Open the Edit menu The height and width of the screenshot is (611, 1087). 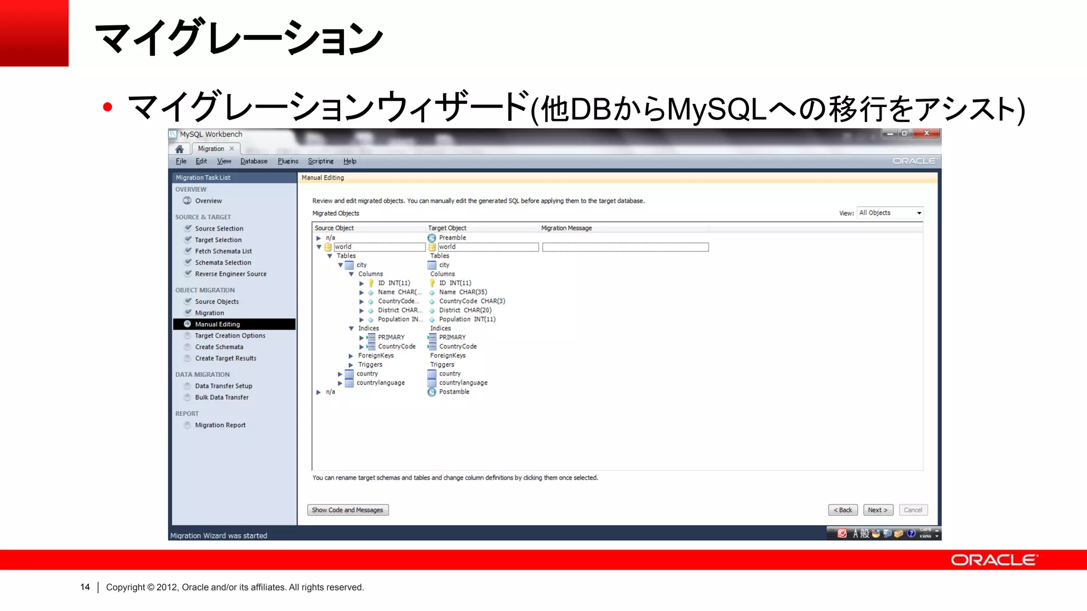click(x=201, y=161)
